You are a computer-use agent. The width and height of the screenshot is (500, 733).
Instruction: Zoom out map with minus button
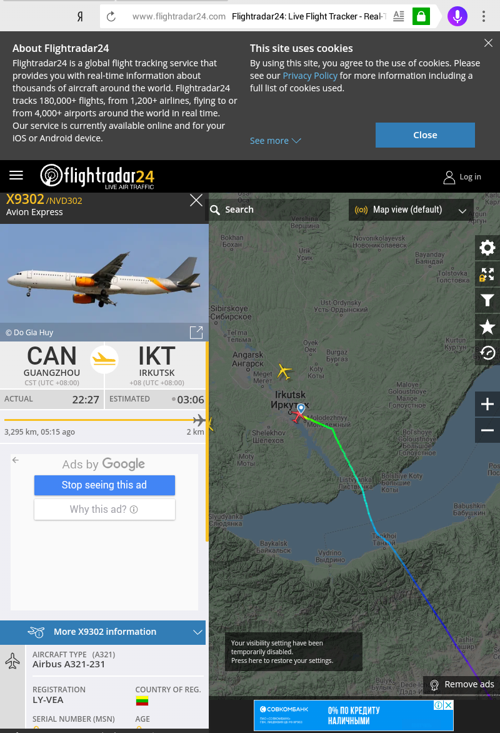pyautogui.click(x=487, y=430)
